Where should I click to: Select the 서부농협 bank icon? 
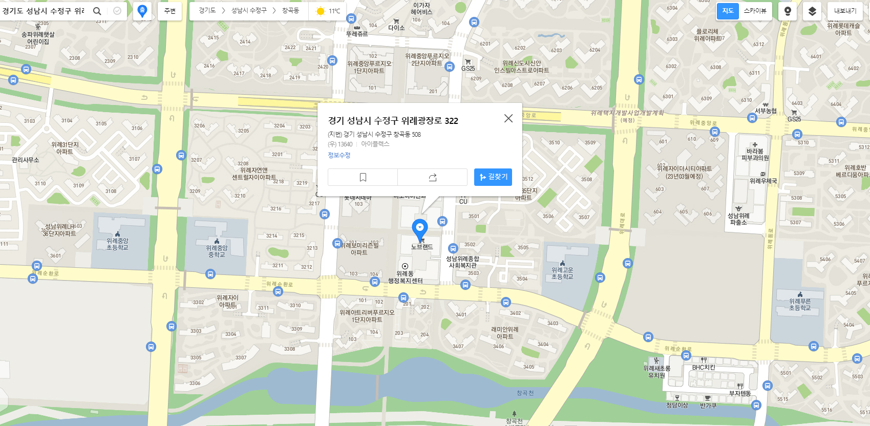pyautogui.click(x=766, y=104)
